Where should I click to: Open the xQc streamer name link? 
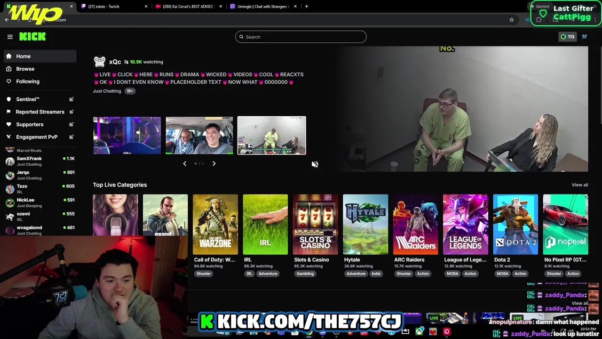tap(115, 62)
